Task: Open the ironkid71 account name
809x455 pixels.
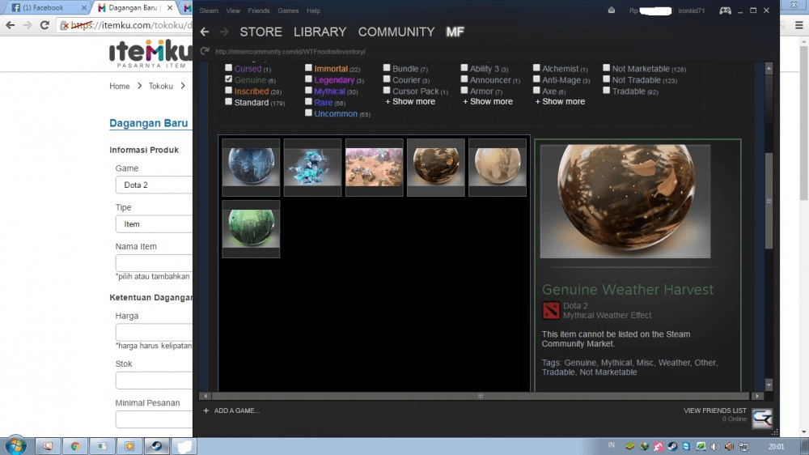Action: (x=692, y=11)
